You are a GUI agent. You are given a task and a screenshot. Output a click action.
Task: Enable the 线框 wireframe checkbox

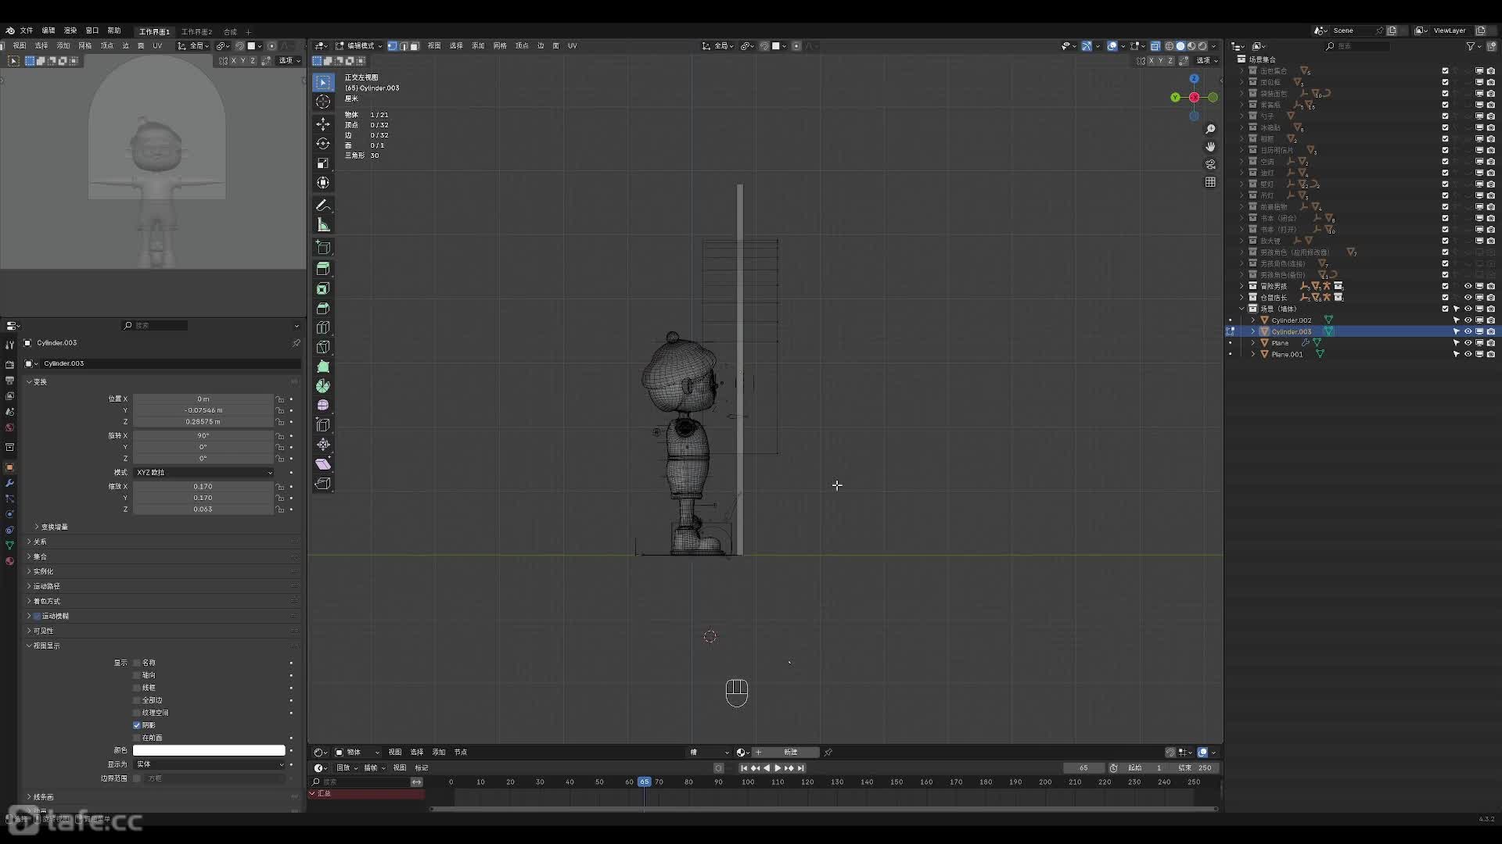tap(137, 688)
